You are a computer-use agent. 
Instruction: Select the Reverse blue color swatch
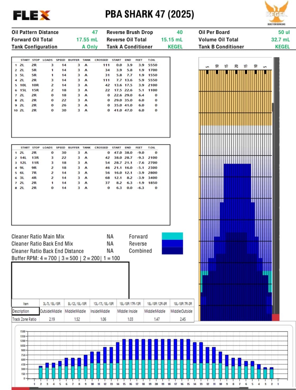[x=172, y=243]
